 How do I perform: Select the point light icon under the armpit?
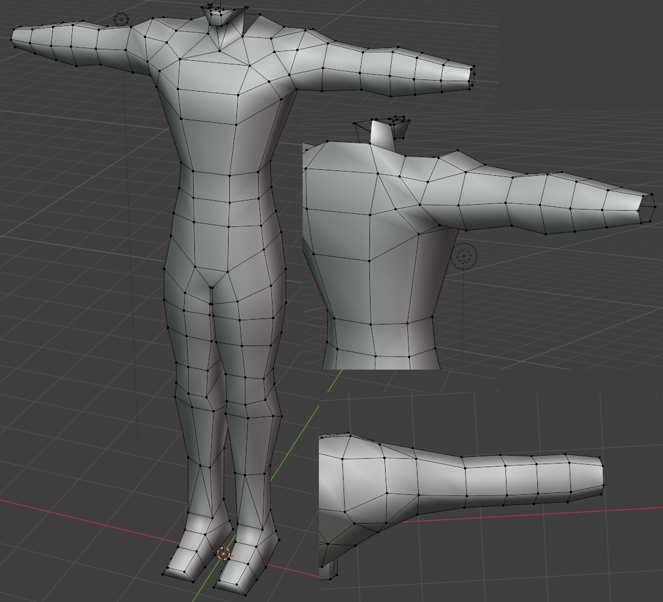pyautogui.click(x=464, y=256)
